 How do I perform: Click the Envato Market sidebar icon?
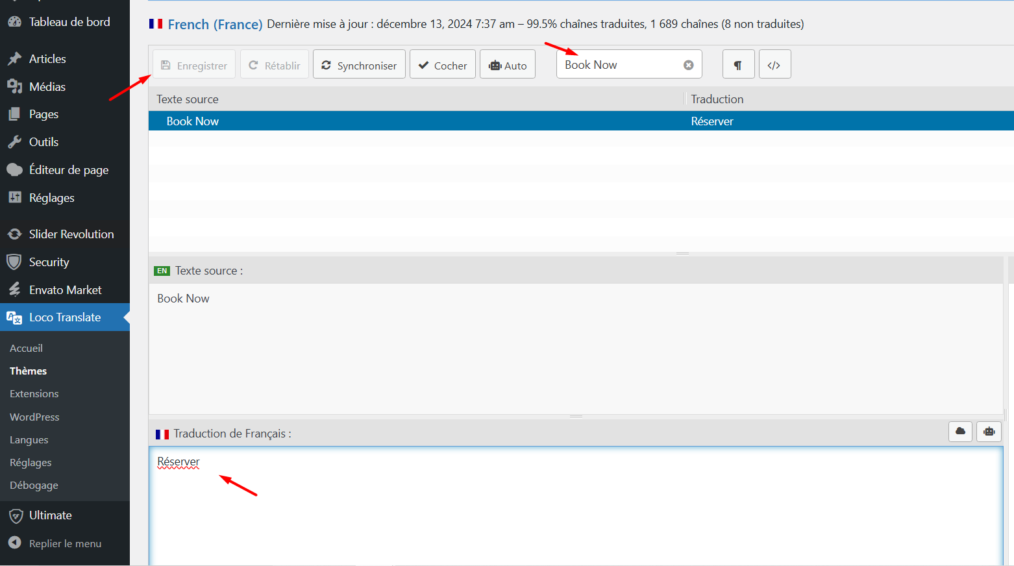14,290
